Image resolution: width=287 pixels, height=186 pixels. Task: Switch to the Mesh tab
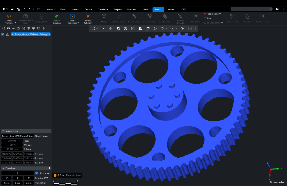pyautogui.click(x=145, y=10)
